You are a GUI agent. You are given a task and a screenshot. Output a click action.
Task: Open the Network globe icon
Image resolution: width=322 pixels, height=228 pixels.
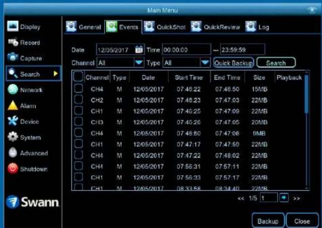(13, 90)
